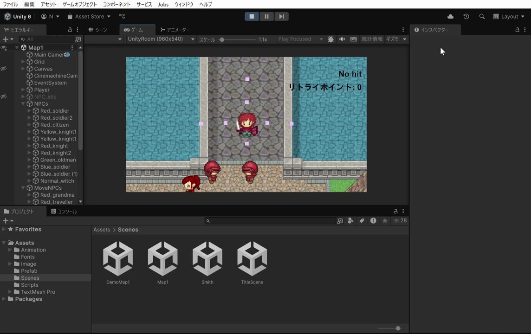Select the TitleScene scene asset
531x334 pixels.
(252, 263)
